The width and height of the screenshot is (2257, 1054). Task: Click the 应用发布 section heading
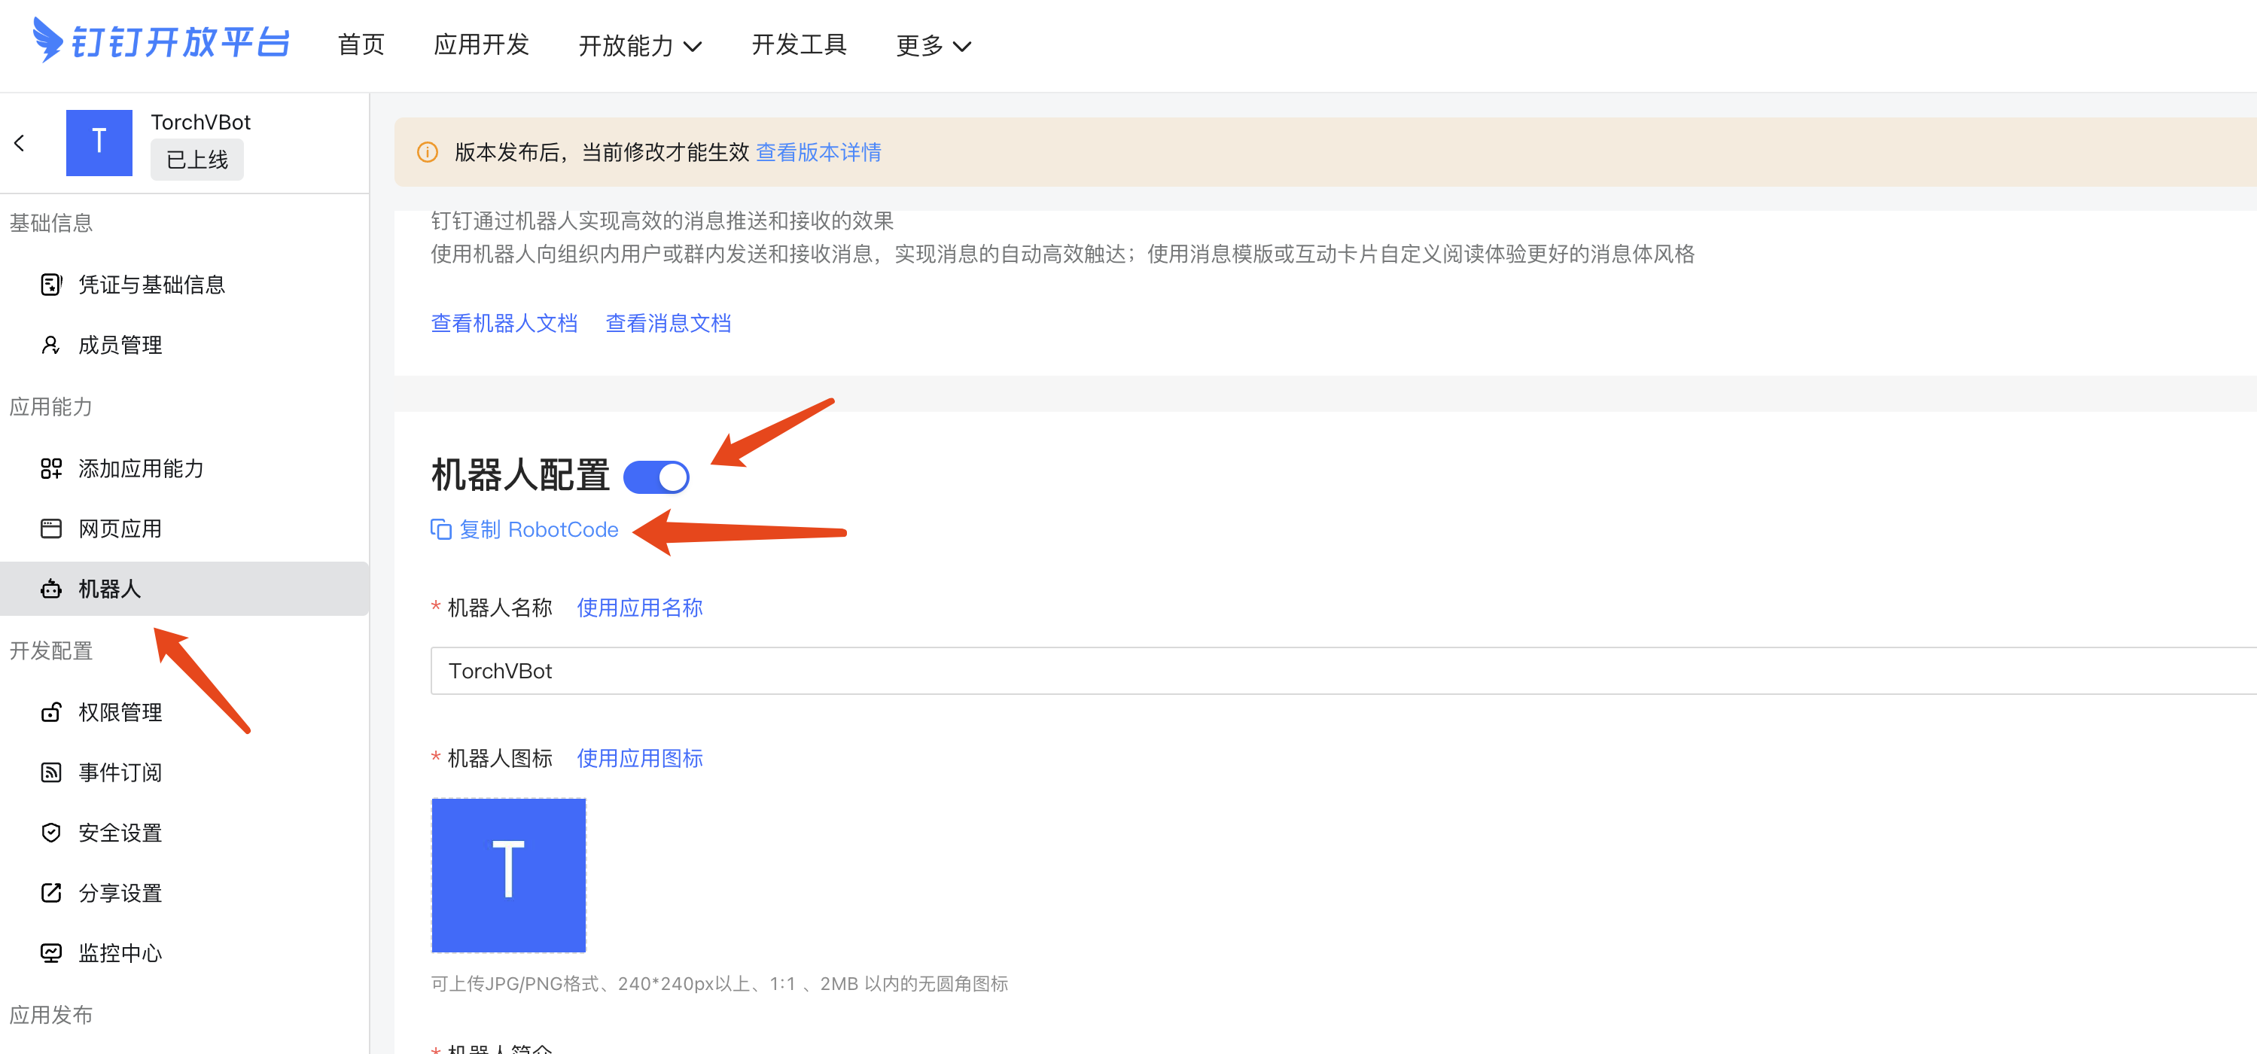click(51, 1015)
